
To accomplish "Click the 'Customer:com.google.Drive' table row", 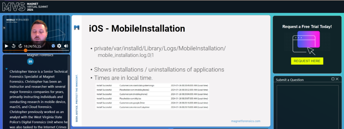I will pyautogui.click(x=152, y=103).
